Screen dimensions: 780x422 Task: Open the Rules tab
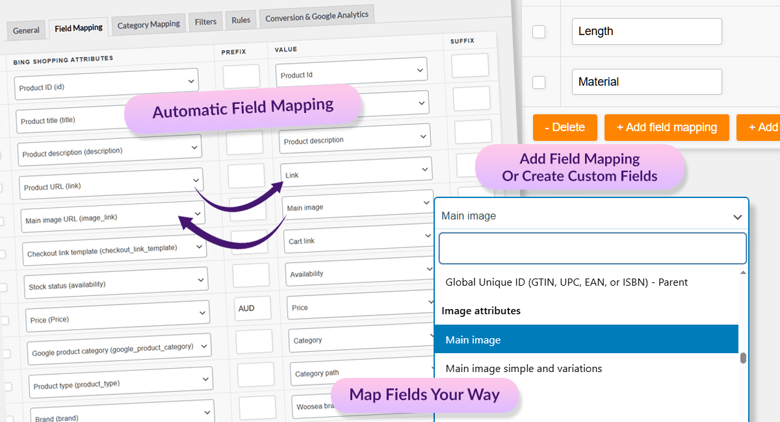click(240, 20)
